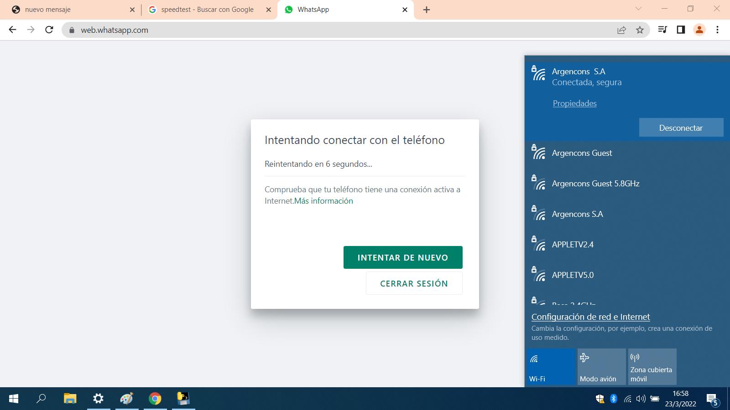Select the APPLETV5.0 network

(x=627, y=275)
